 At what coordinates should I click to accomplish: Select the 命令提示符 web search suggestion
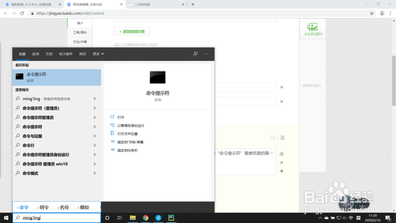click(x=57, y=127)
